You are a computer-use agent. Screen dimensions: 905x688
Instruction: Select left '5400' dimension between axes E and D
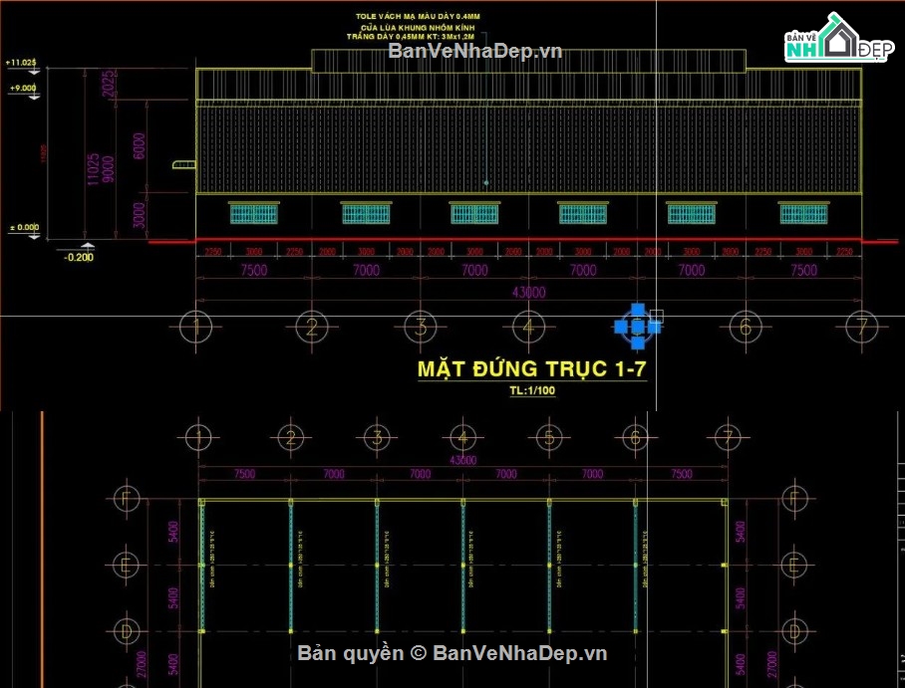(173, 598)
